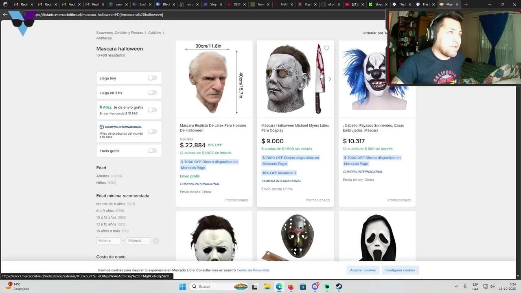Switch to the XBOX tab
Screen dimensions: 521x293
tap(236, 4)
